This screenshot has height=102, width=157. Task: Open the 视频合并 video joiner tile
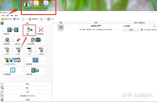[13, 31]
